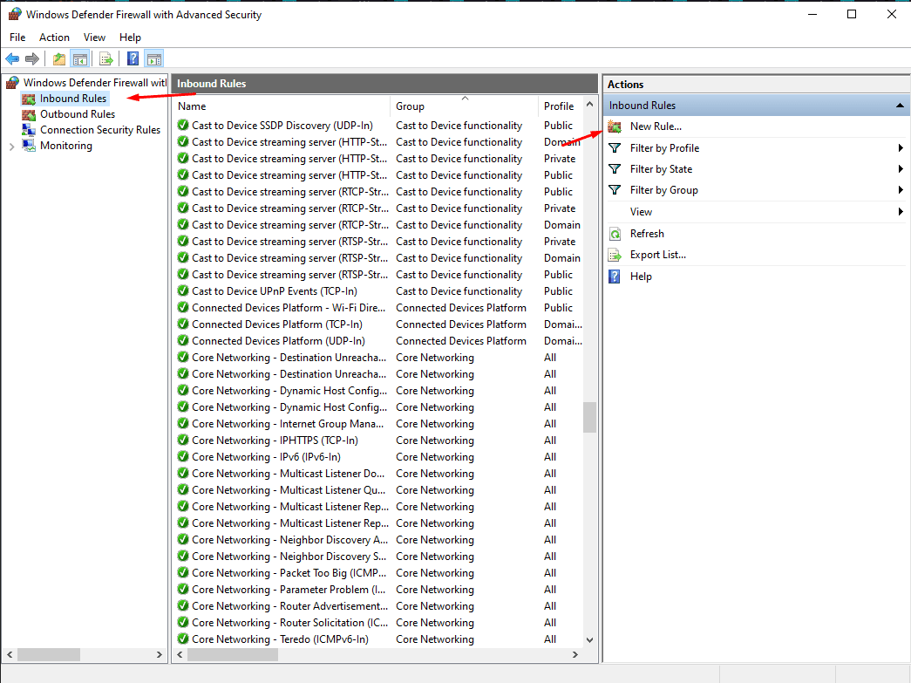Image resolution: width=911 pixels, height=683 pixels.
Task: Click the Help icon in Actions pane
Action: [615, 277]
